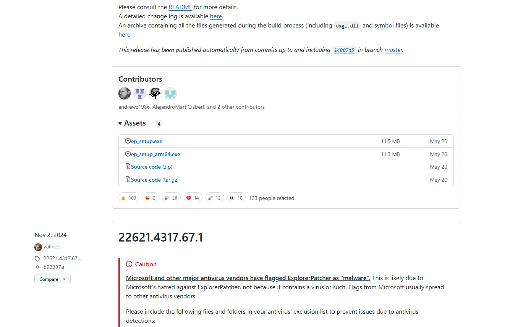Click the first contributor avatar andrewz1986
The height and width of the screenshot is (327, 526).
125,93
